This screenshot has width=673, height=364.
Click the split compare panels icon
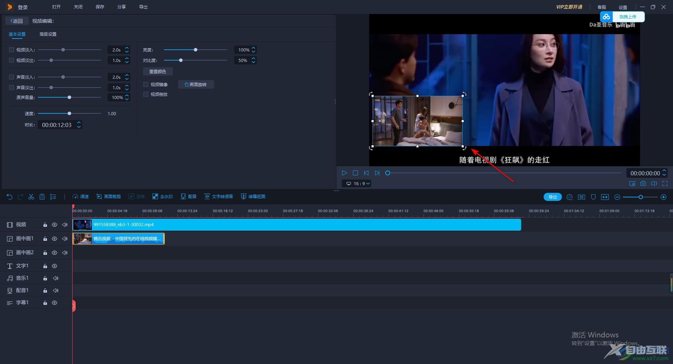(582, 197)
